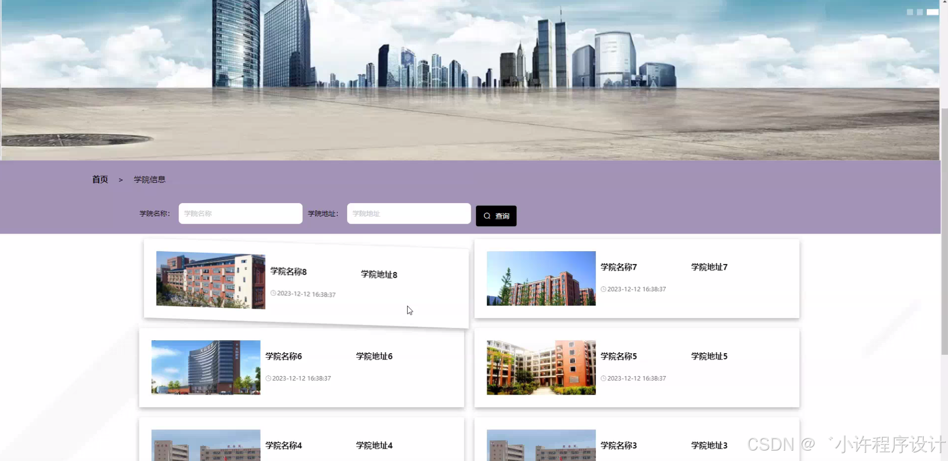
Task: Open thumbnail image of 学院名称5
Action: [541, 367]
